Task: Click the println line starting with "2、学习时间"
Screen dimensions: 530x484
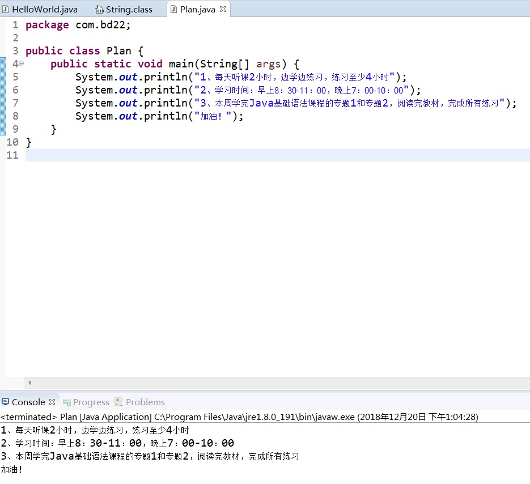Action: pyautogui.click(x=248, y=90)
